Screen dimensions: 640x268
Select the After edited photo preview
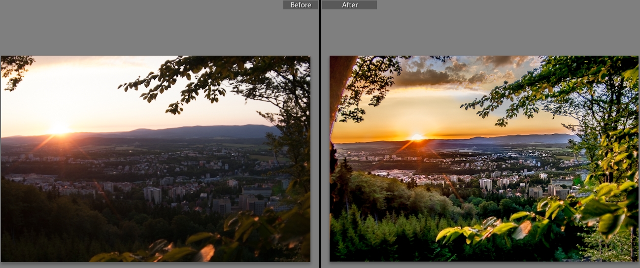click(x=484, y=159)
